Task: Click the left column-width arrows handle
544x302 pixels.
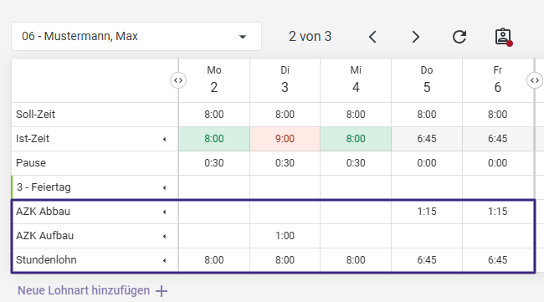Action: coord(178,80)
